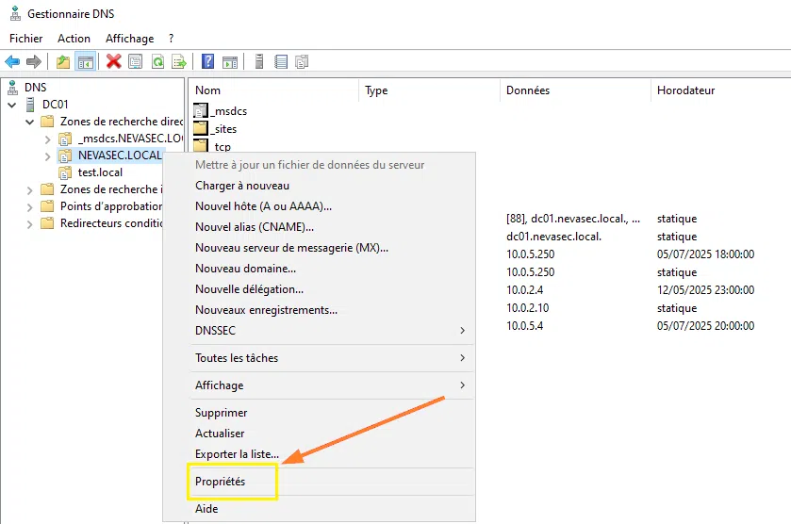This screenshot has width=791, height=524.
Task: Click the green Refresh toolbar icon
Action: tap(157, 62)
